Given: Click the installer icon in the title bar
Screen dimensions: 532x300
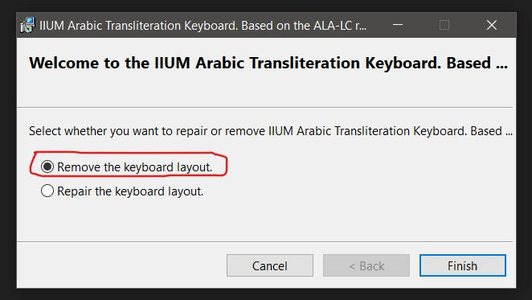Looking at the screenshot, I should click(27, 25).
